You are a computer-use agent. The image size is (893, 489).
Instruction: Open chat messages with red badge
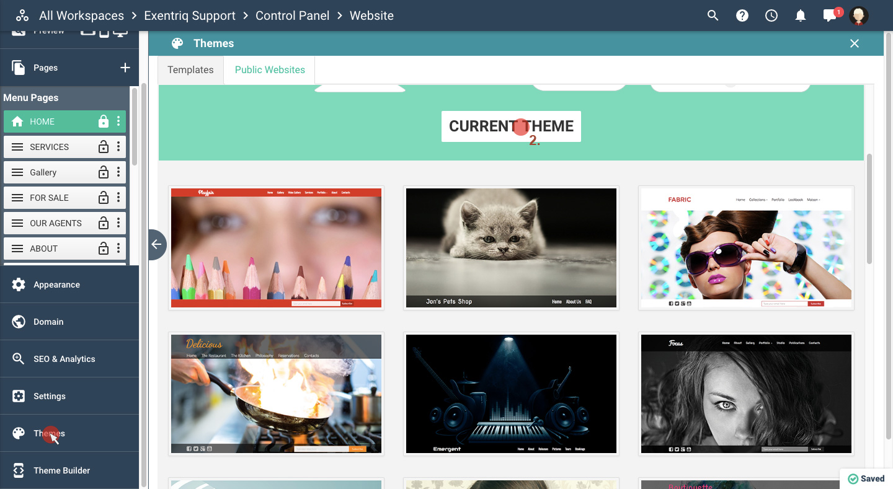[830, 16]
